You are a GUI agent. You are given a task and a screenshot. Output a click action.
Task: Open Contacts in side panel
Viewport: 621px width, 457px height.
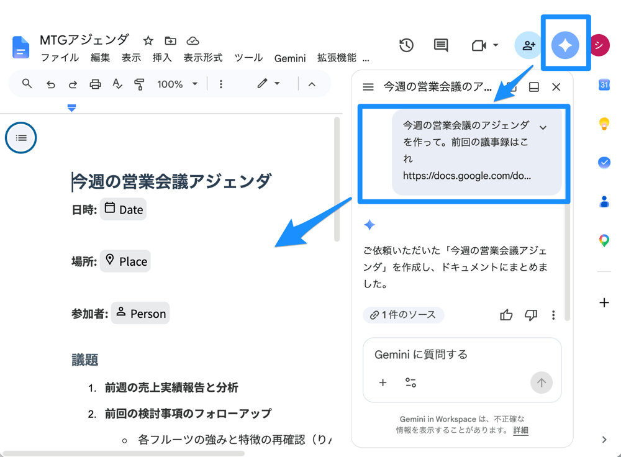click(x=604, y=202)
